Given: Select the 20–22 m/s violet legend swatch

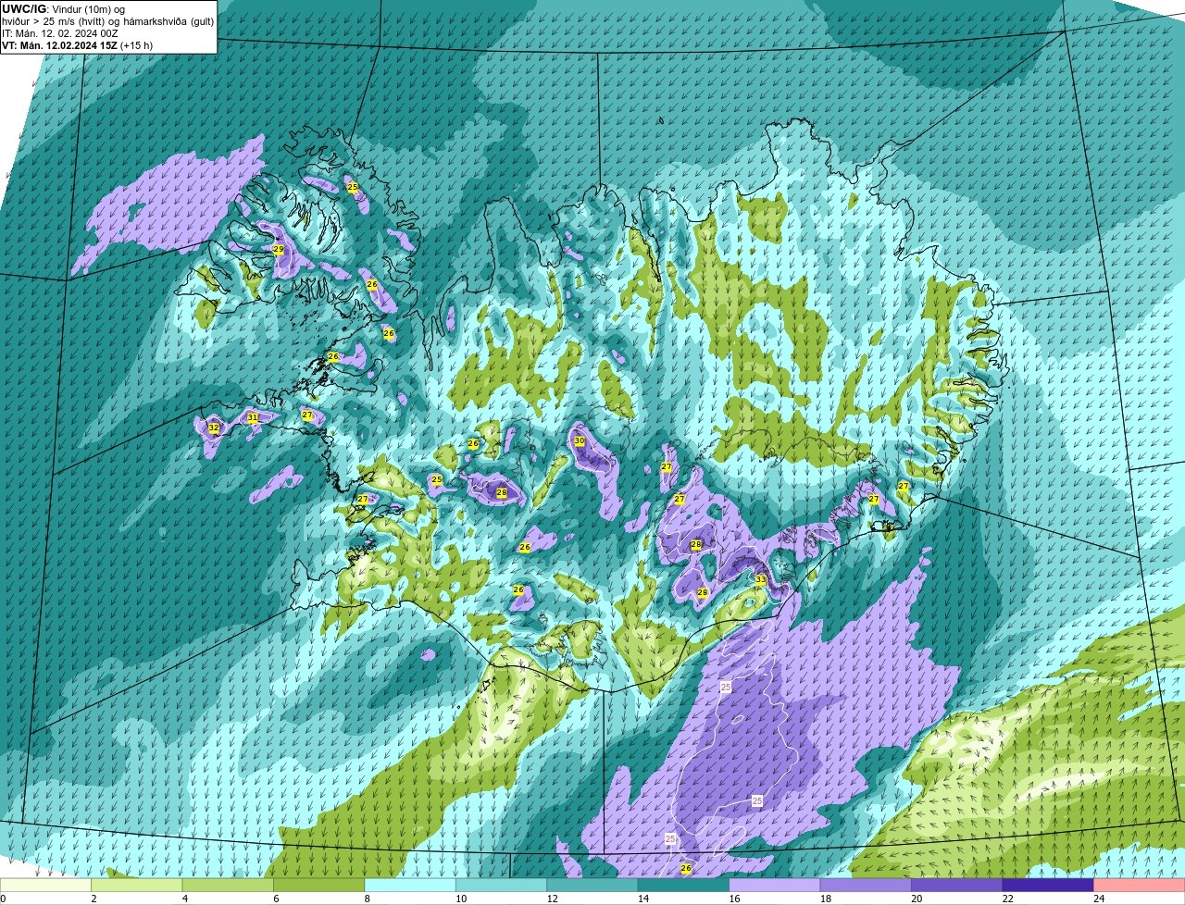Looking at the screenshot, I should [x=957, y=886].
